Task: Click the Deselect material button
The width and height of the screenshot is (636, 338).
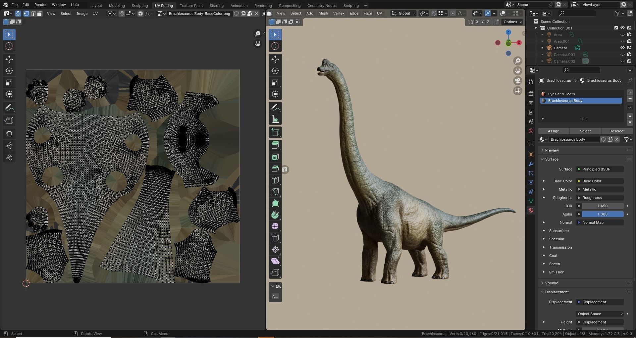Action: click(617, 131)
